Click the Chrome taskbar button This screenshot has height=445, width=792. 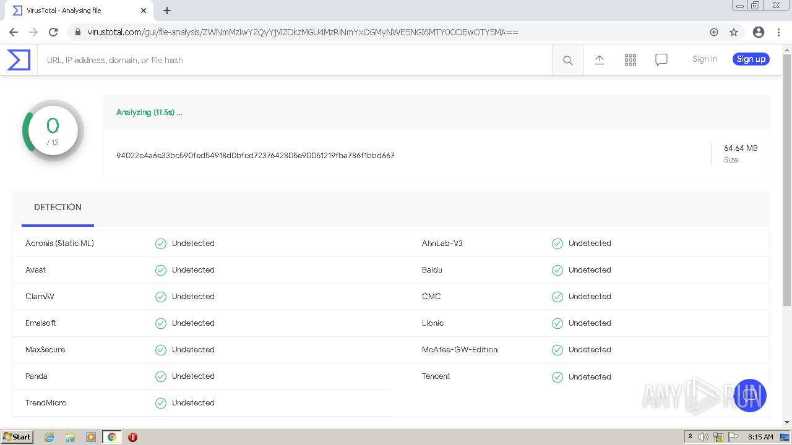111,437
